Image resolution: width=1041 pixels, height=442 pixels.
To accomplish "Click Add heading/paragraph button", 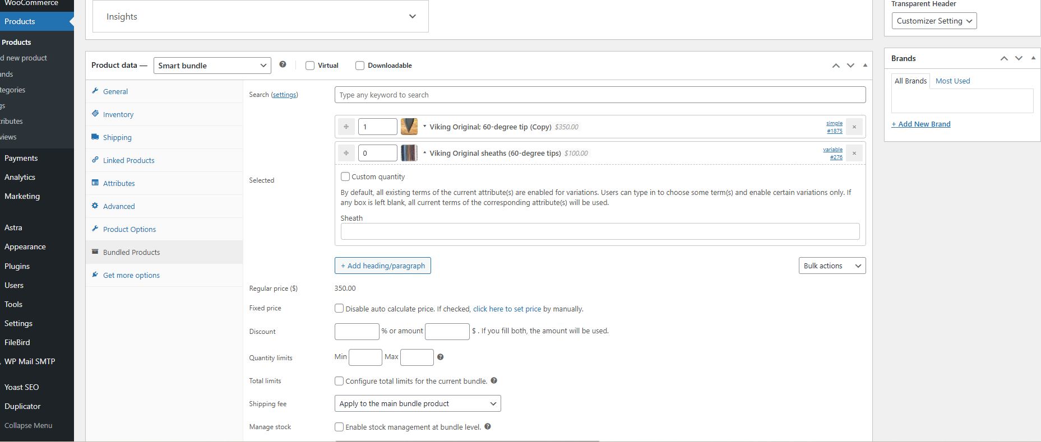I will 382,266.
